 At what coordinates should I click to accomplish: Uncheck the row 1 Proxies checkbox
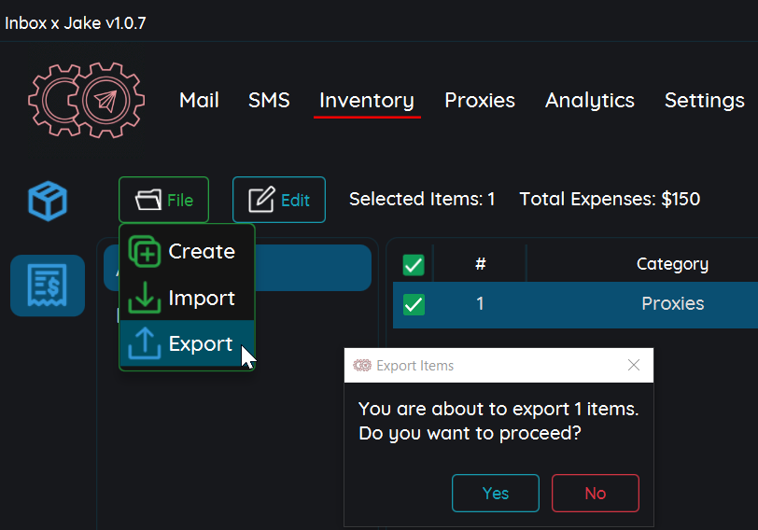pyautogui.click(x=414, y=304)
